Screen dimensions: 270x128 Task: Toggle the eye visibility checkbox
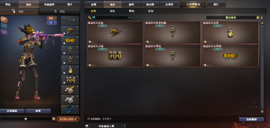click(52, 22)
